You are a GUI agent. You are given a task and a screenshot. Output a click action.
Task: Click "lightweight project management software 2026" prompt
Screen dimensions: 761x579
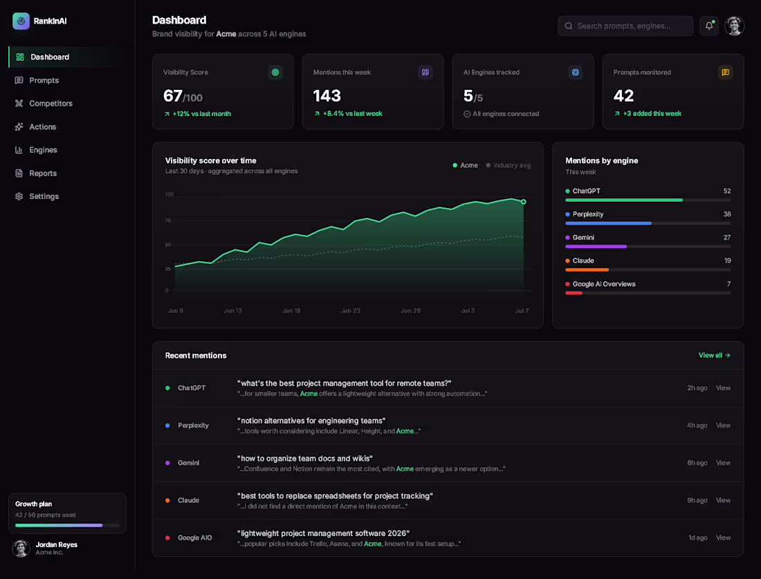click(x=323, y=533)
